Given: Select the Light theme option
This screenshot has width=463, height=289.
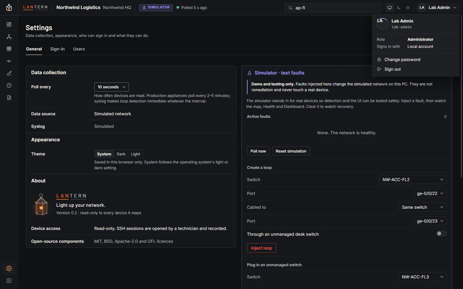Looking at the screenshot, I should 135,154.
